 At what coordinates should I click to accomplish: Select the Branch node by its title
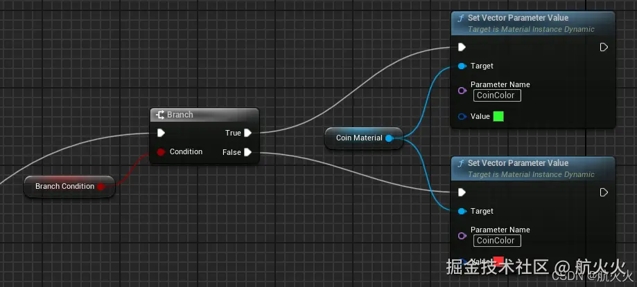180,115
